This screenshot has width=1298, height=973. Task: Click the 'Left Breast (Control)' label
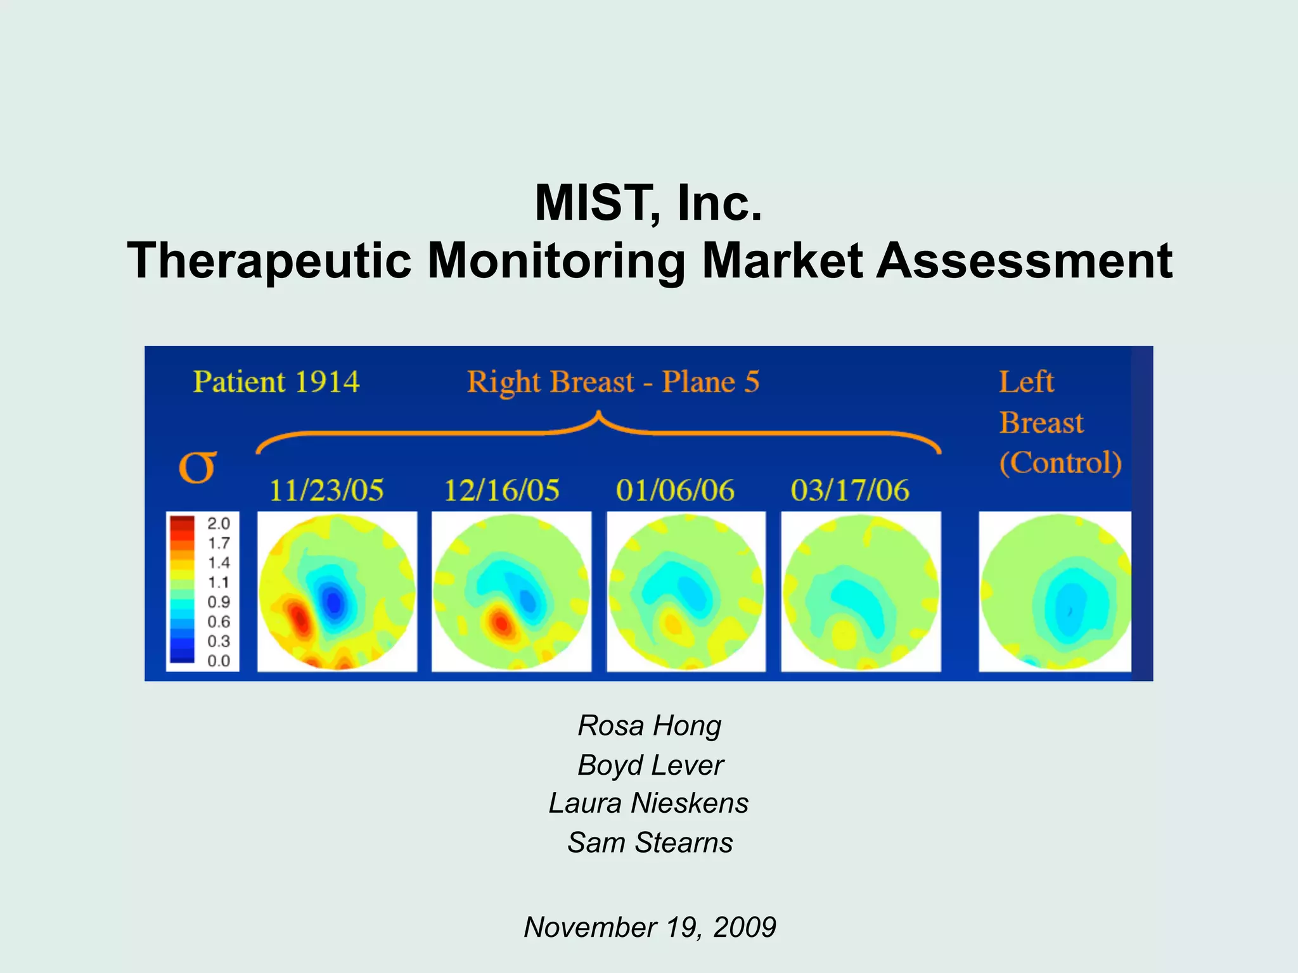click(1059, 423)
